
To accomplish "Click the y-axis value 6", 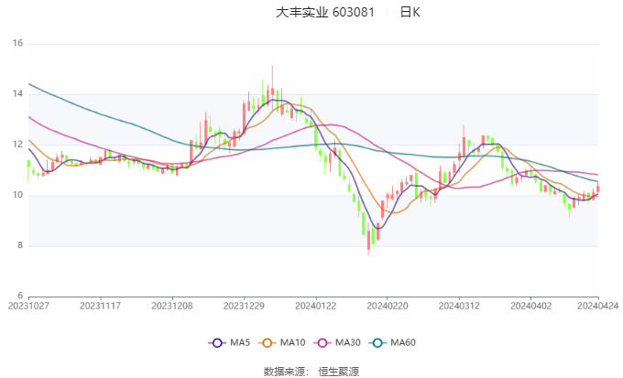I will 20,296.
